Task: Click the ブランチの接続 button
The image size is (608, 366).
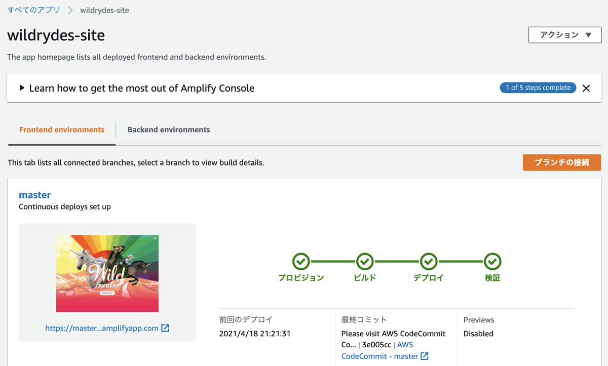Action: point(562,162)
